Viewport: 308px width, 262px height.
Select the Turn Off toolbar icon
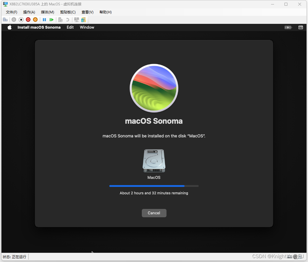(x=21, y=19)
